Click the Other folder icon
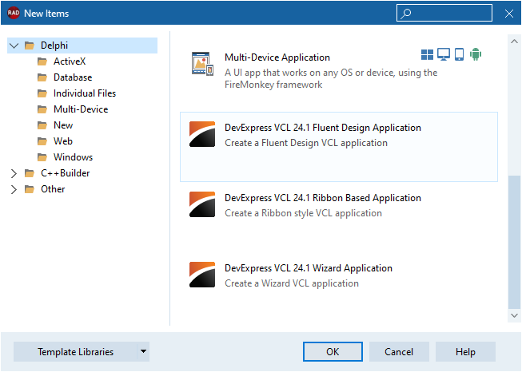Screen dimensions: 522x372 click(30, 189)
